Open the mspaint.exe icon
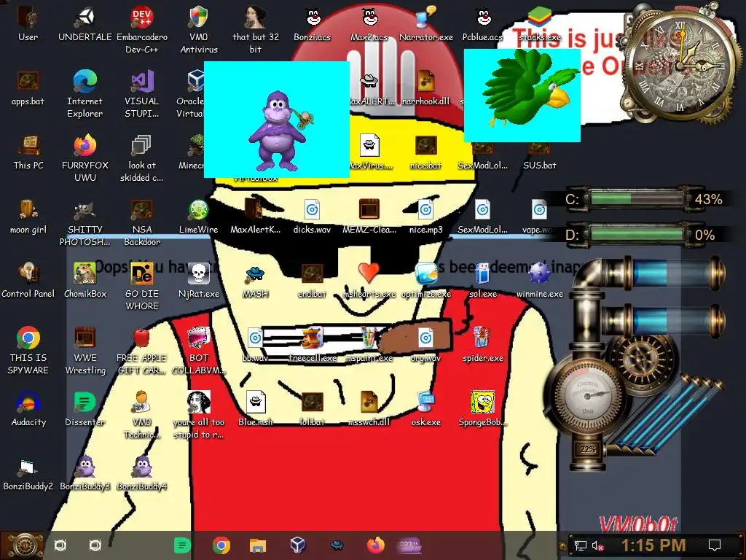 pos(369,345)
